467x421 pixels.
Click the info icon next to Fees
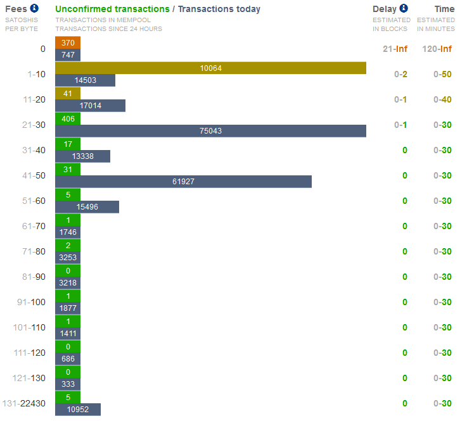pos(35,8)
